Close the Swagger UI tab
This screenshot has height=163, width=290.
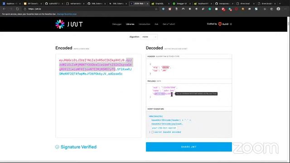coord(190,4)
